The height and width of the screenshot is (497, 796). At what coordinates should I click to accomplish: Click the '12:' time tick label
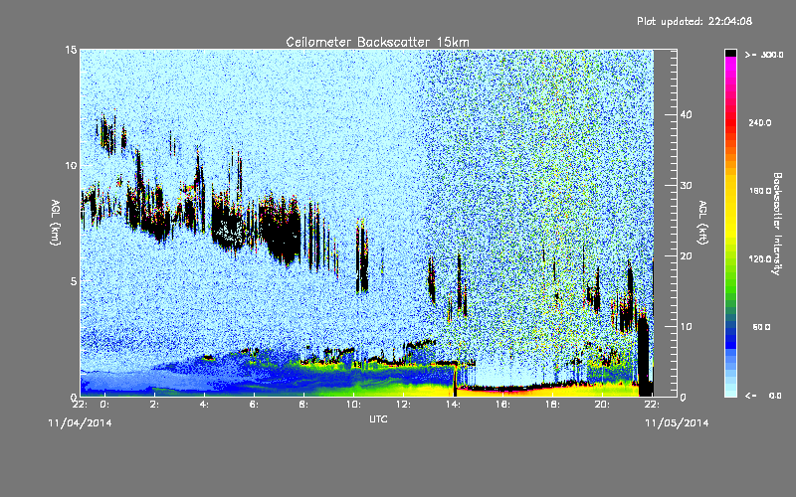pos(403,405)
